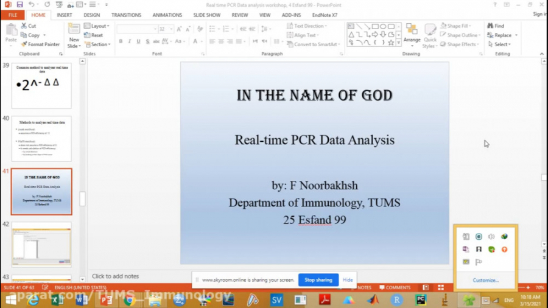Switch to the DESIGN tab
Viewport: 548px width, 308px height.
[91, 15]
